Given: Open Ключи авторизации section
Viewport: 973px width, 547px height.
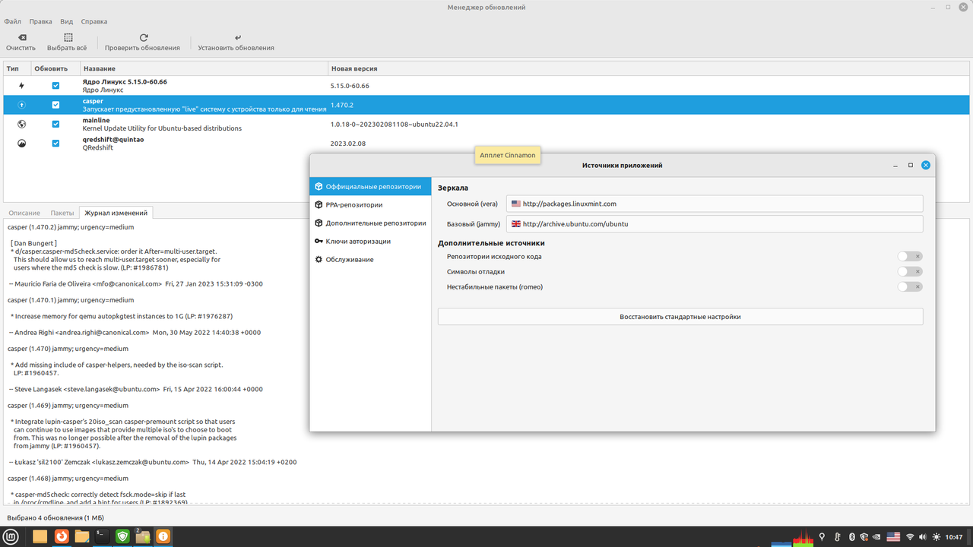Looking at the screenshot, I should (x=370, y=241).
